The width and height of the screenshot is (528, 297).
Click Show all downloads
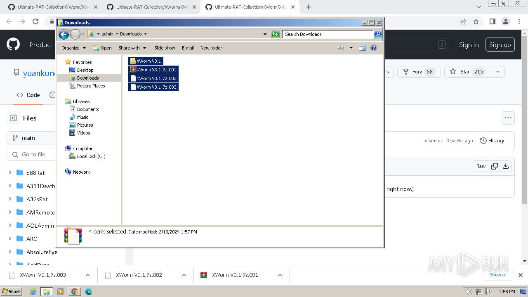point(498,275)
